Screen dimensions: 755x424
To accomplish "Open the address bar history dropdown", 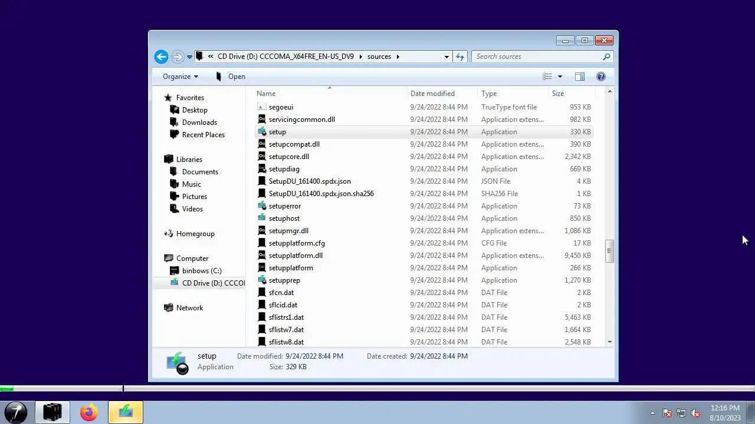I will 447,57.
